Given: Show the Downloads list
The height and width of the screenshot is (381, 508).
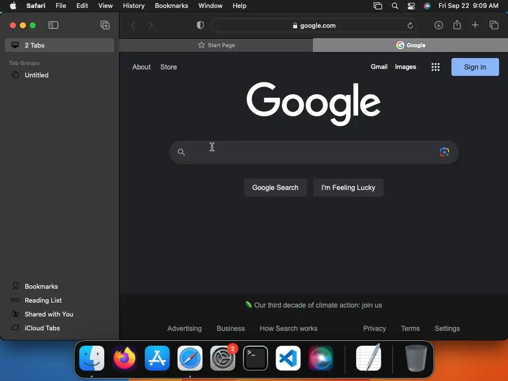Looking at the screenshot, I should tap(439, 25).
